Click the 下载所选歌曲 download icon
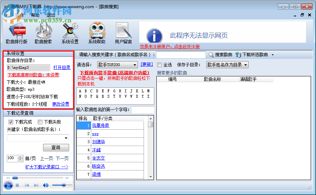The width and height of the screenshot is (316, 195). (x=238, y=55)
